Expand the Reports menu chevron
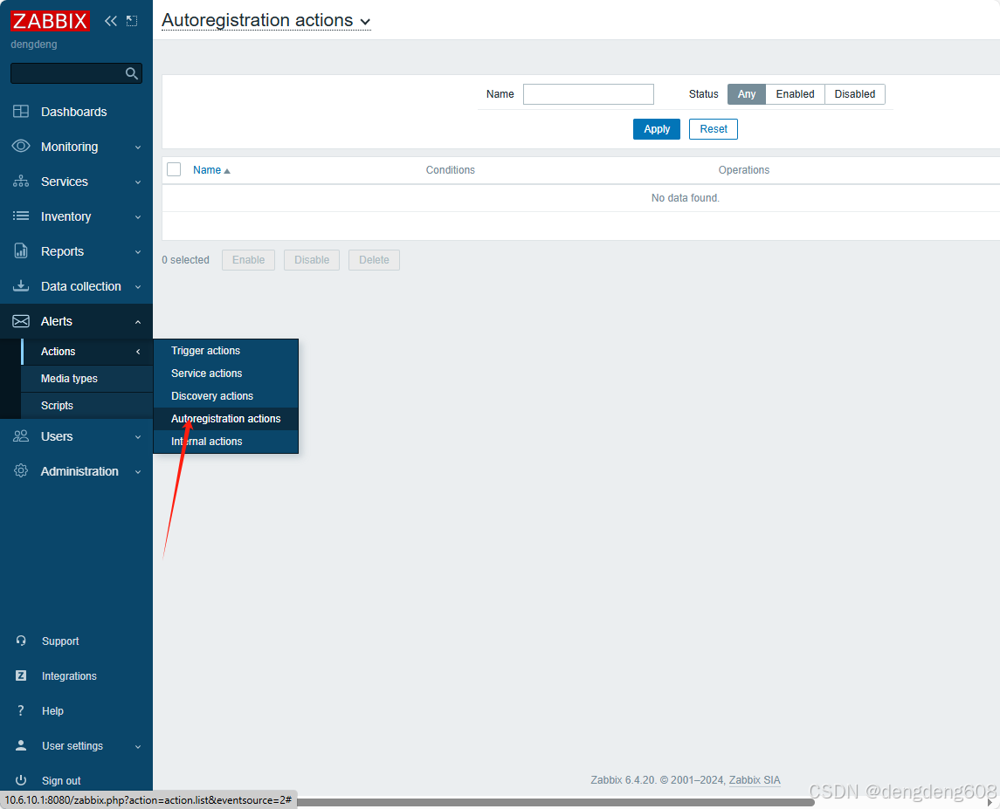The image size is (1000, 809). (x=138, y=252)
